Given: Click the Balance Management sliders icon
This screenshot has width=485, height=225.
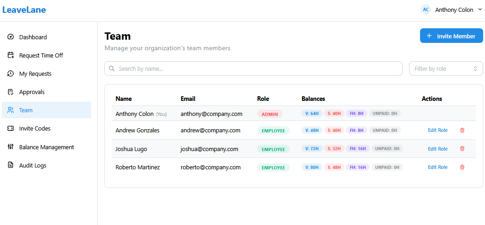Looking at the screenshot, I should 11,147.
